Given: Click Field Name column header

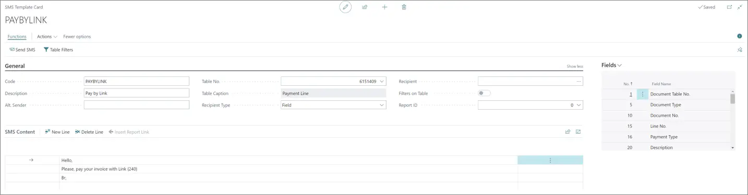Looking at the screenshot, I should point(661,84).
